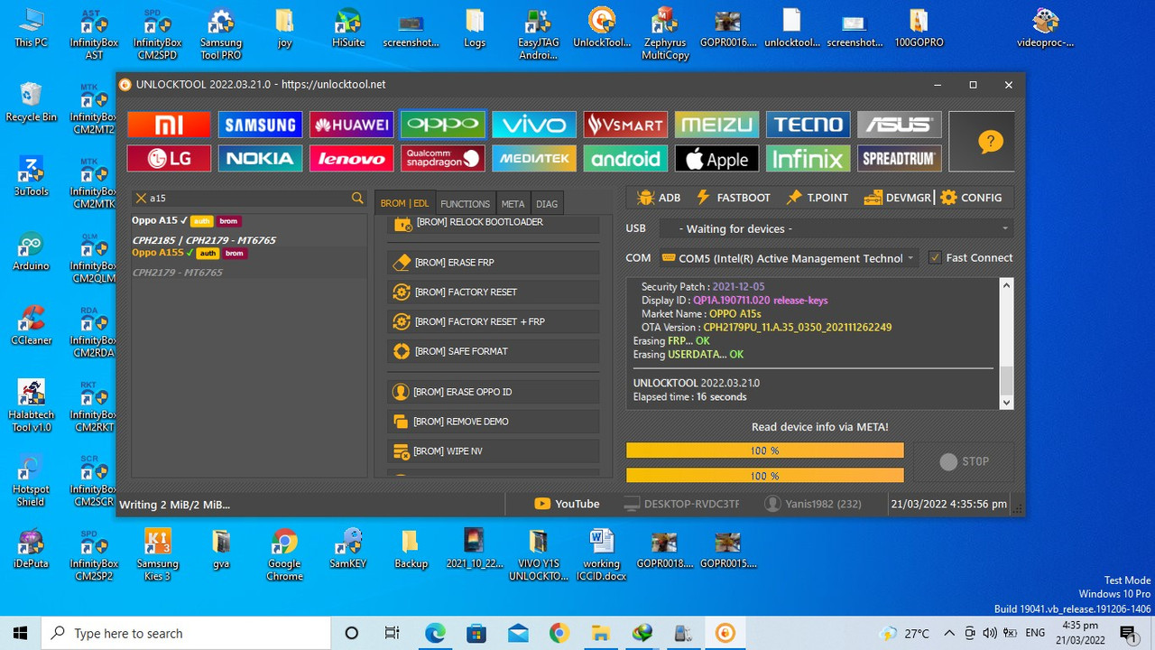The width and height of the screenshot is (1155, 650).
Task: Open Google Chrome from taskbar
Action: click(x=559, y=633)
